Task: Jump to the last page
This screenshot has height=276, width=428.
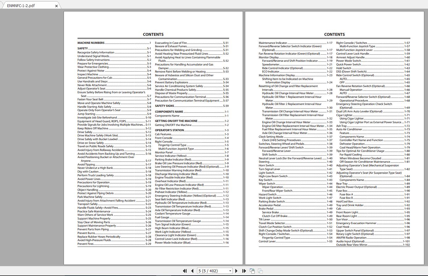Action: coord(244,271)
